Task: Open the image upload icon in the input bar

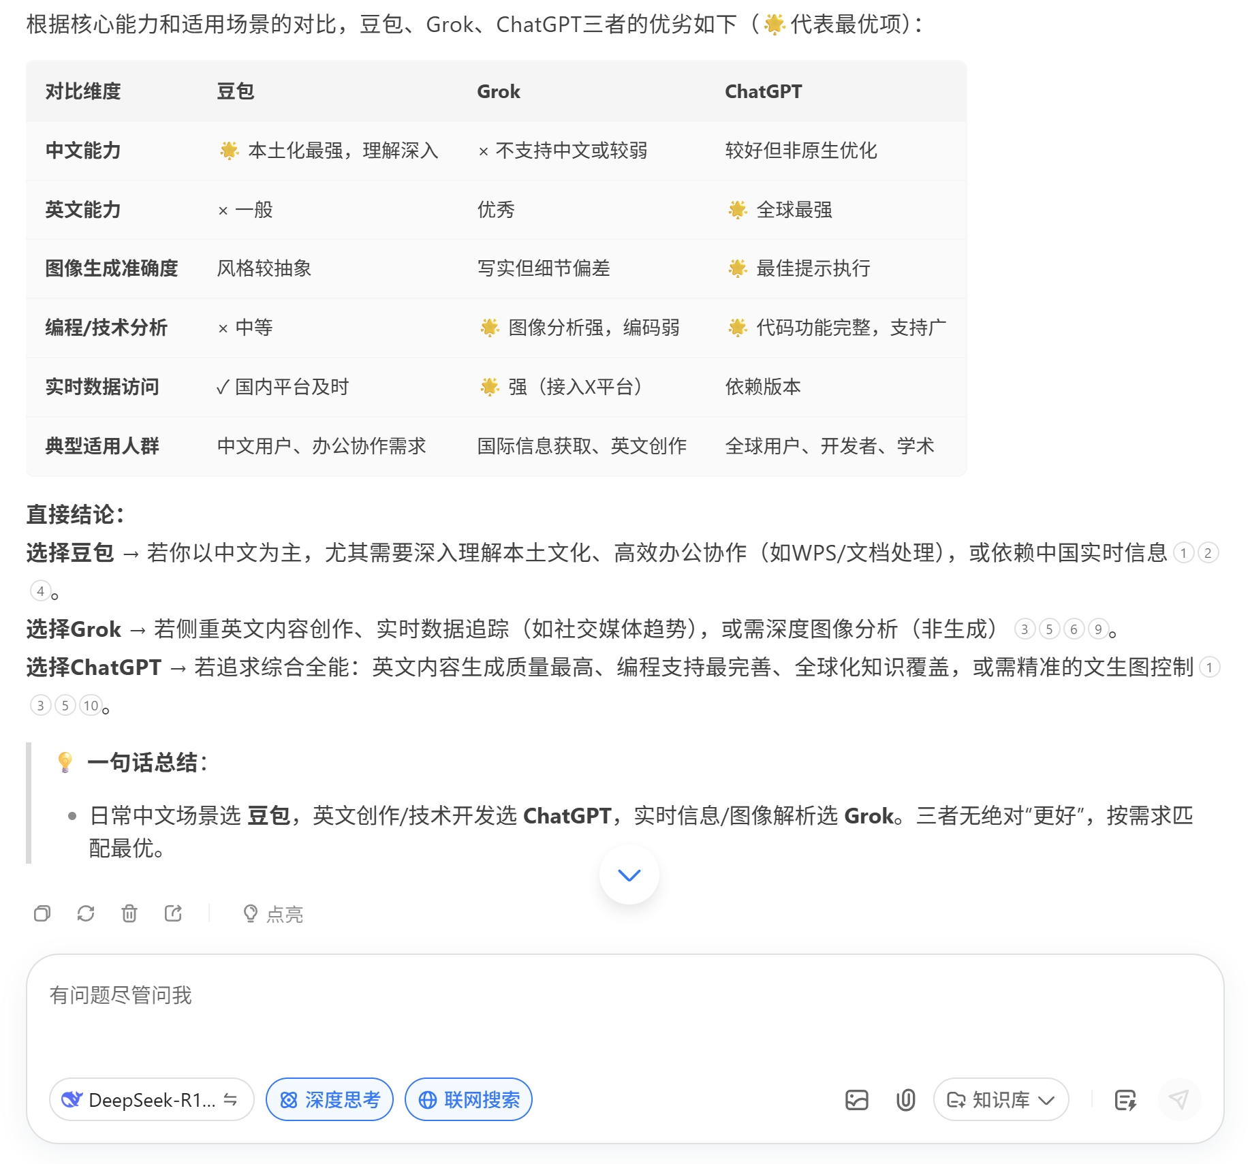Action: click(x=856, y=1099)
